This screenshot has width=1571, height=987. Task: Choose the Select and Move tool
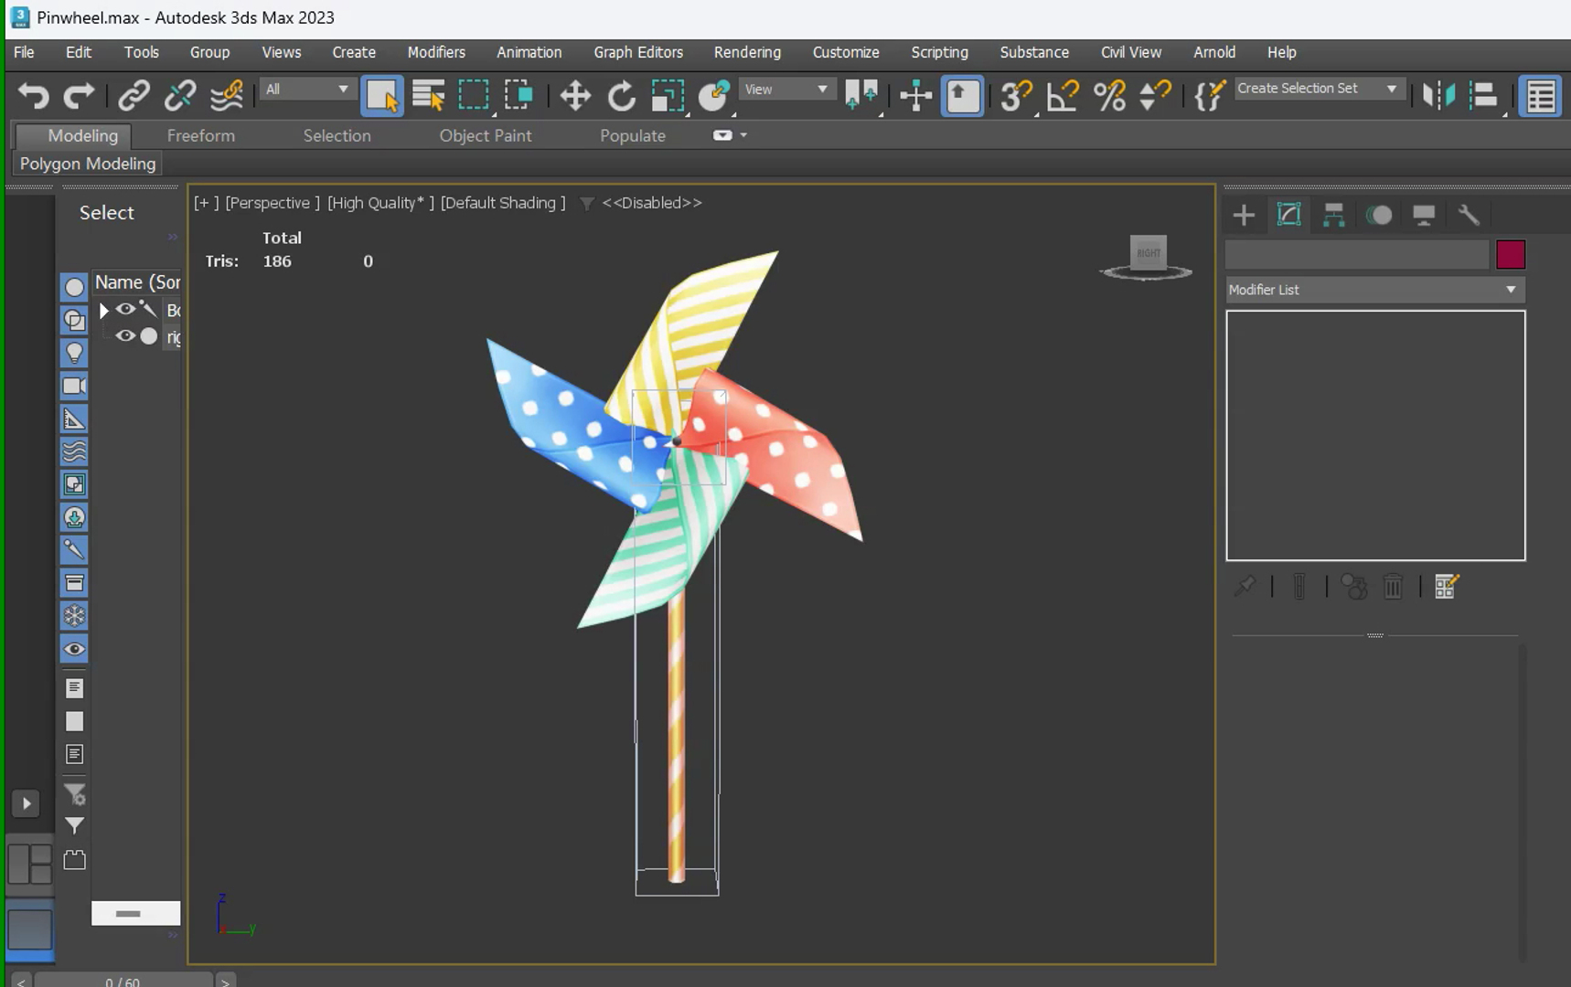click(x=575, y=95)
